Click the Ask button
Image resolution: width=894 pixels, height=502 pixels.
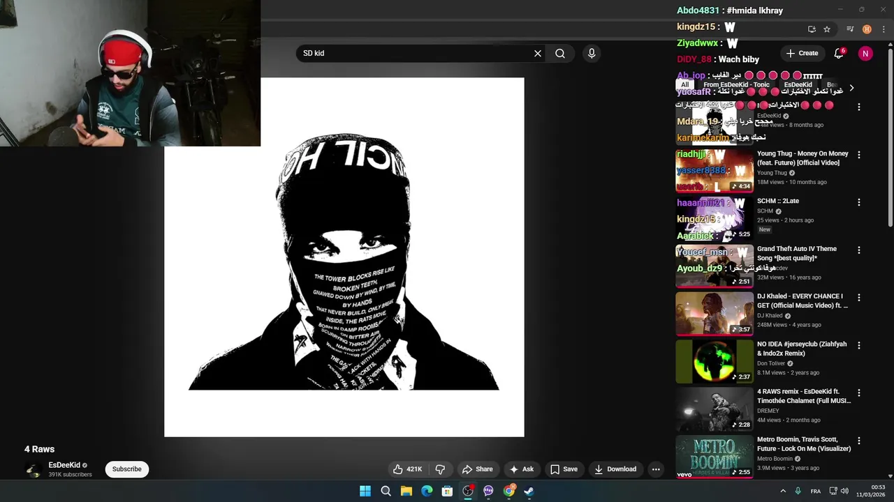pos(522,469)
